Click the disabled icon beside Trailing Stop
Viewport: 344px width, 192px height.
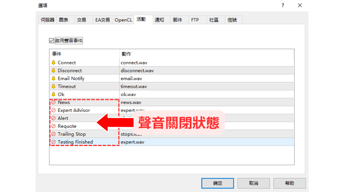tap(54, 134)
